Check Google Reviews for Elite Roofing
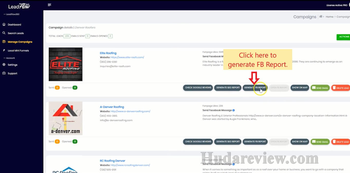The width and height of the screenshot is (350, 173). pyautogui.click(x=198, y=88)
